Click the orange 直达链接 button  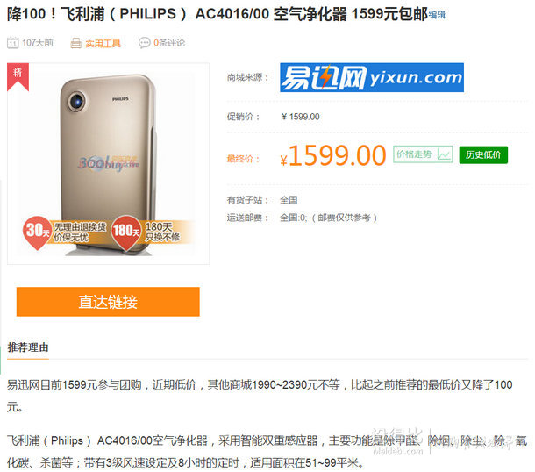(108, 302)
